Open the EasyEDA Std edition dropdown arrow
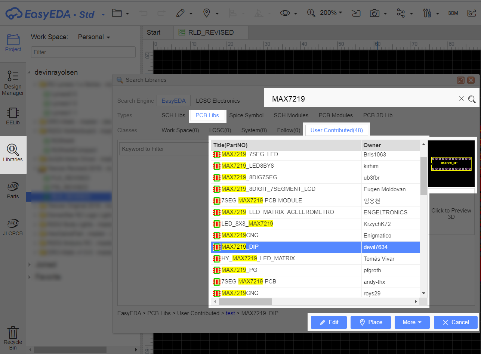Viewport: 481px width, 354px height. pyautogui.click(x=103, y=15)
